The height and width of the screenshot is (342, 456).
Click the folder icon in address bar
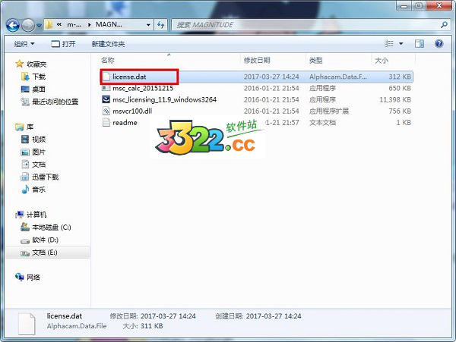pos(49,25)
